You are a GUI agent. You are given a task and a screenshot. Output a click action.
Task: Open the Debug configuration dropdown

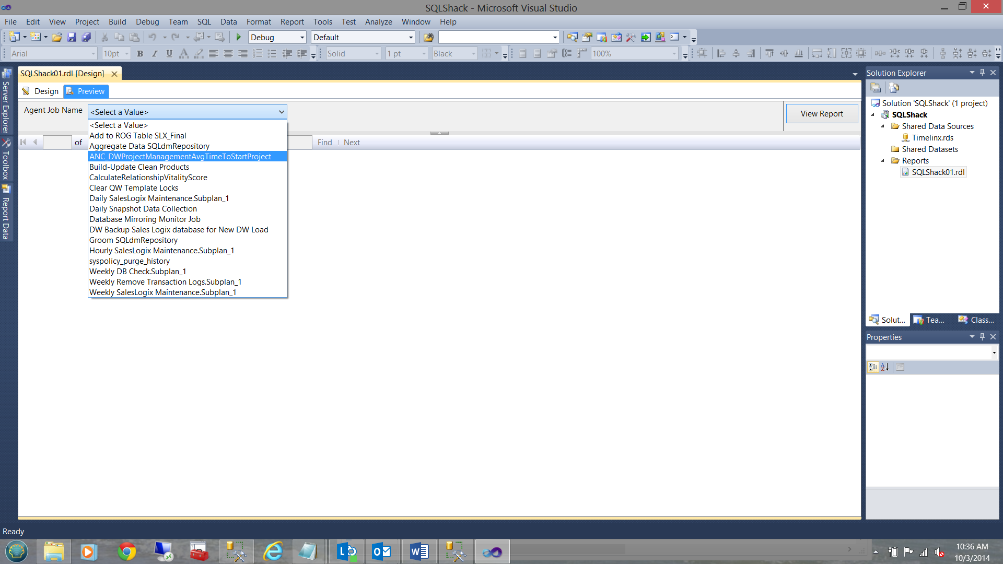tap(302, 38)
